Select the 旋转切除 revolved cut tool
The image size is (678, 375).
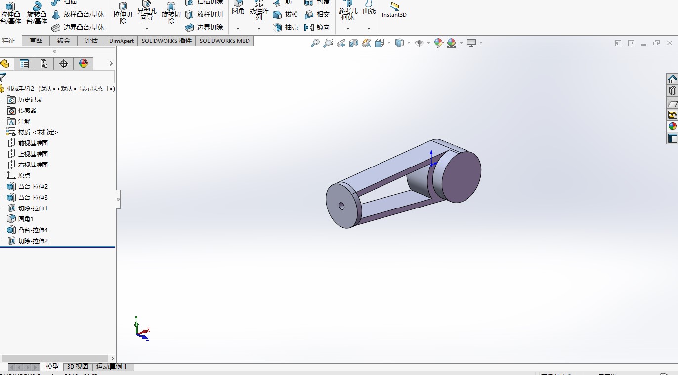coord(171,13)
